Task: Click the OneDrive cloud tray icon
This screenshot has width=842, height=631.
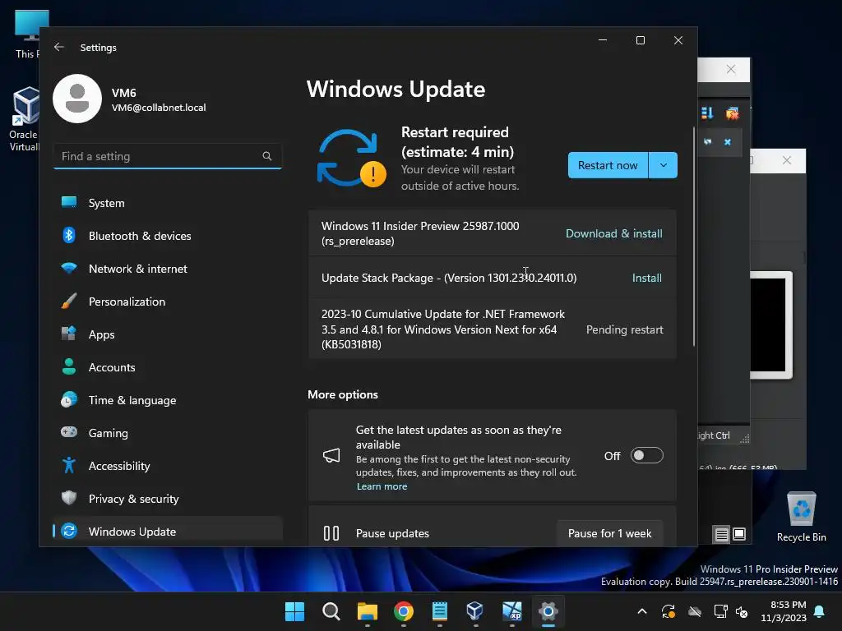Action: [x=695, y=611]
